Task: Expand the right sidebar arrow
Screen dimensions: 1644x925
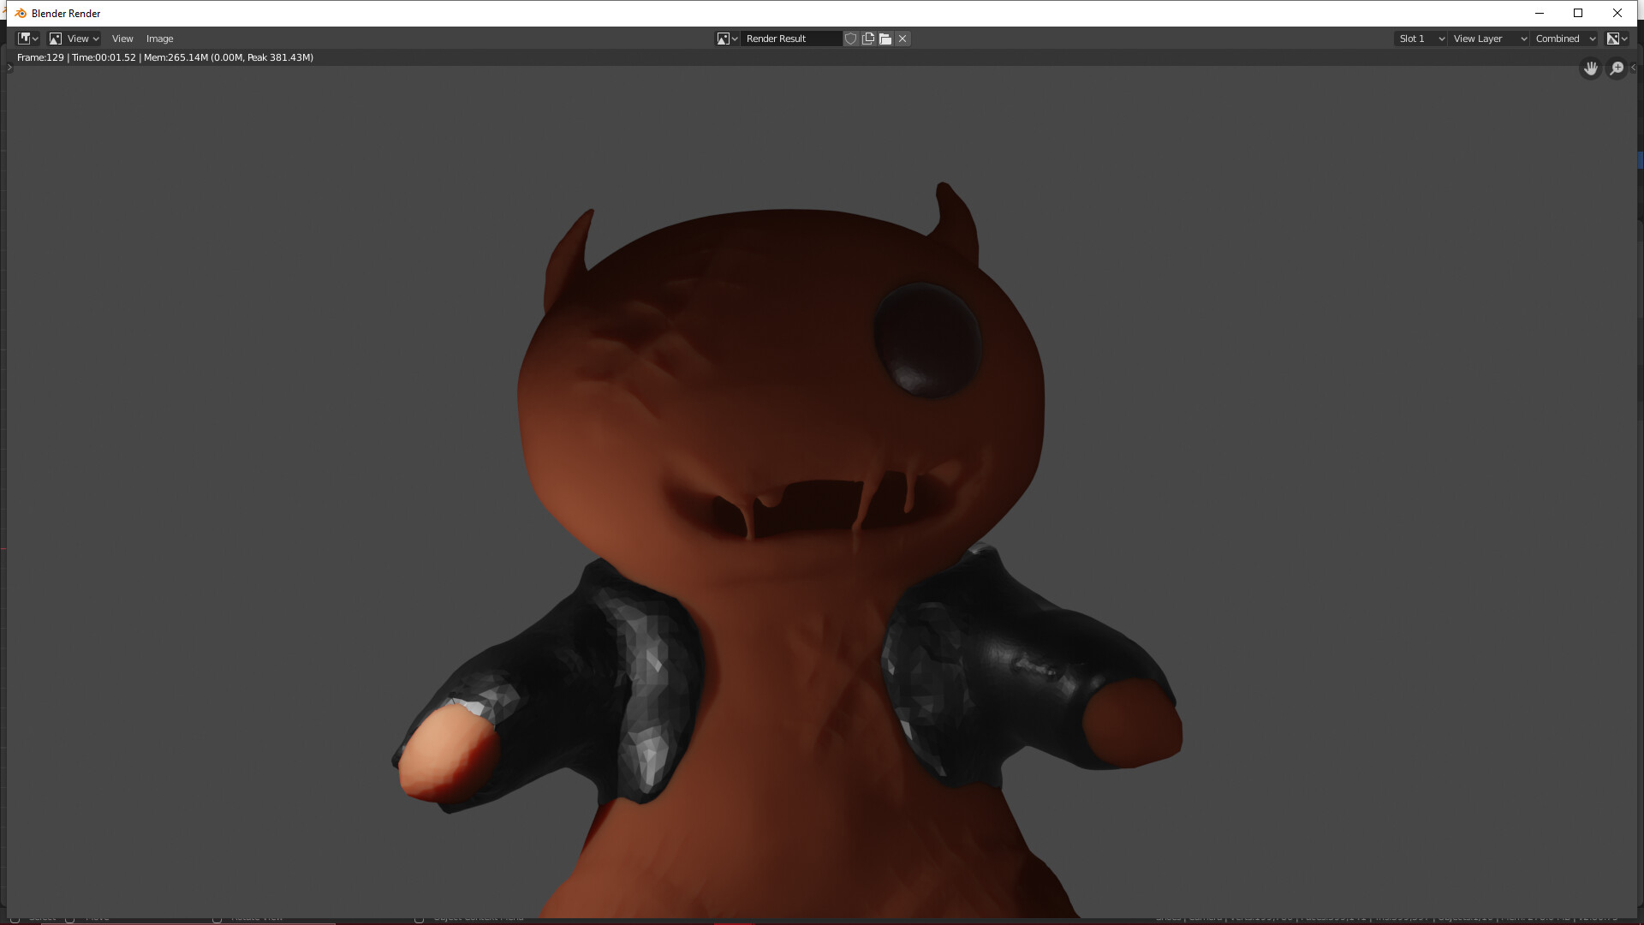Action: click(1633, 68)
